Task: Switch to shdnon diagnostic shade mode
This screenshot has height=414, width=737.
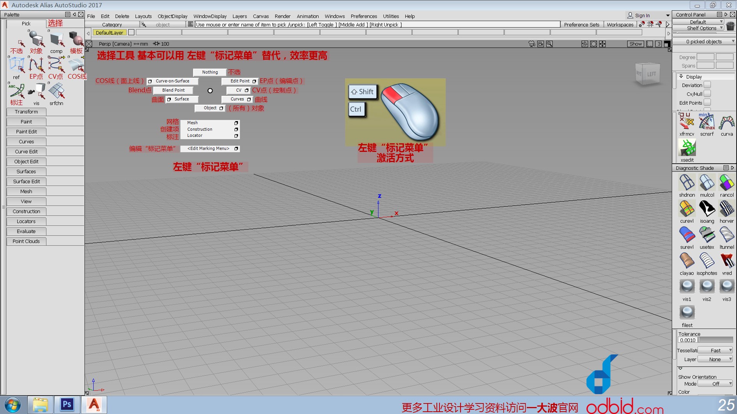Action: pos(687,183)
